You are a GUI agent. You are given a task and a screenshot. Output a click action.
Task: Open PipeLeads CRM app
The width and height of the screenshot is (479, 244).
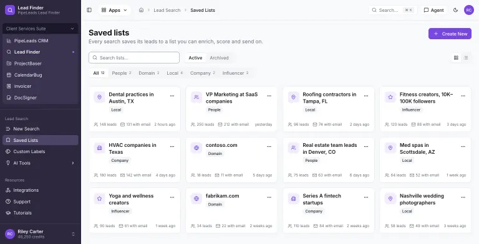[x=41, y=40]
